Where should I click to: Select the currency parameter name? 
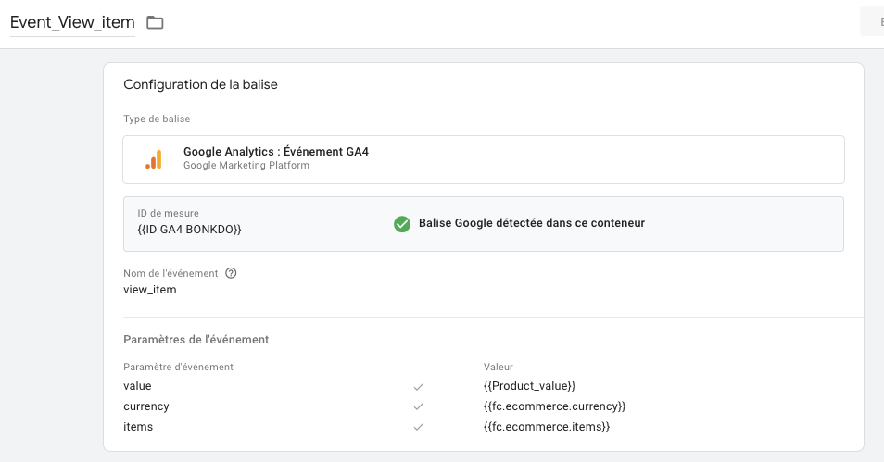[x=146, y=406]
